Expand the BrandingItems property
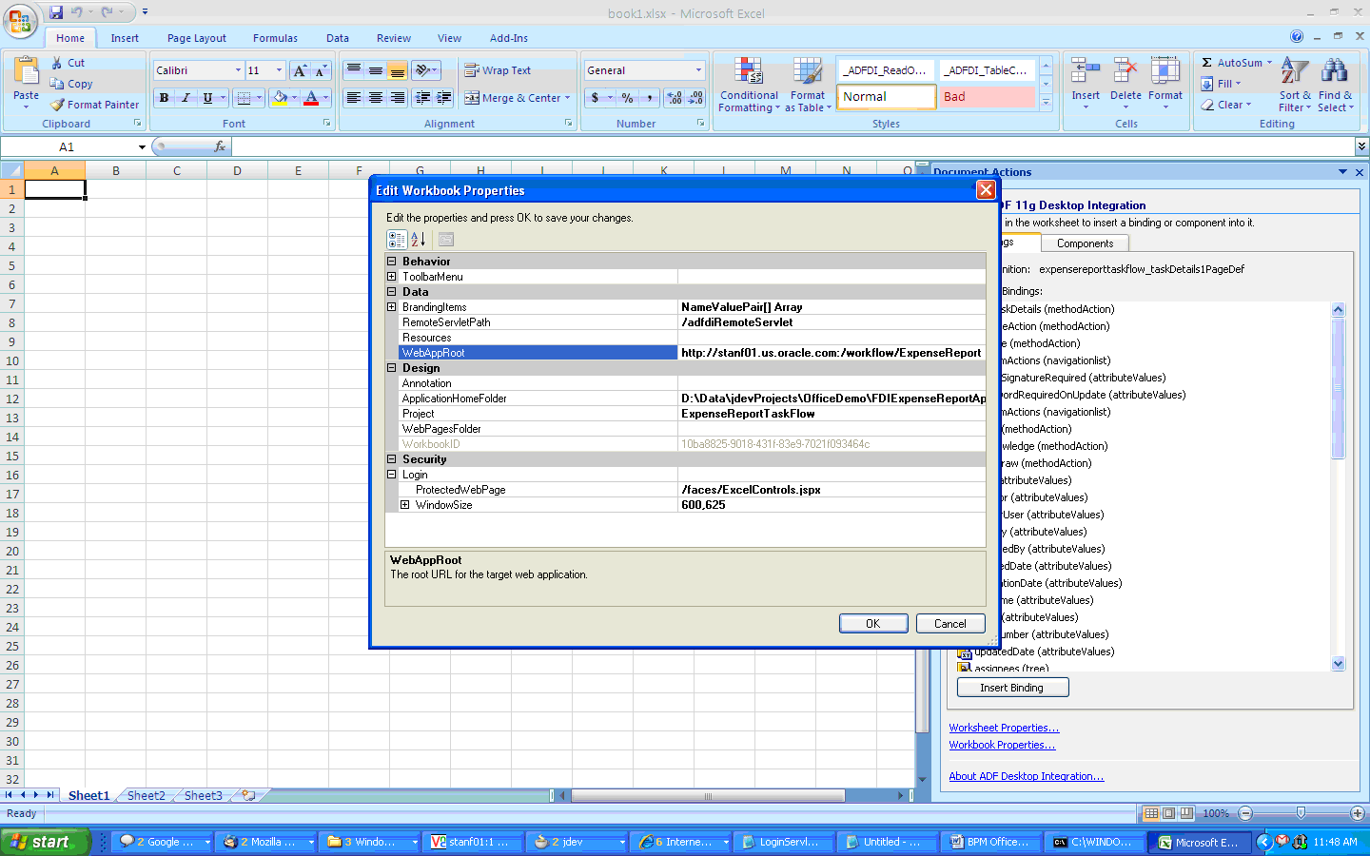Viewport: 1370px width, 856px height. click(391, 307)
